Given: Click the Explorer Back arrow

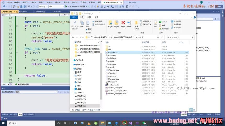Looking at the screenshot, I should (73, 37).
